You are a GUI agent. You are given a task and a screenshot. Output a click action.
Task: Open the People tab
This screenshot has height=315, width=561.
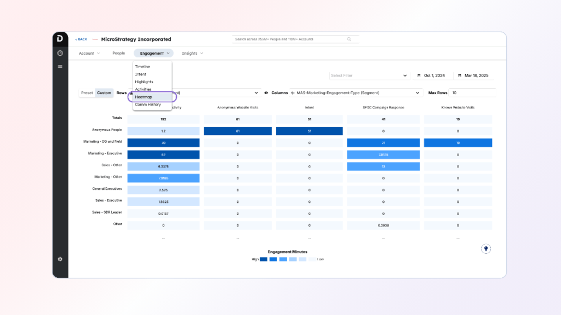[118, 53]
